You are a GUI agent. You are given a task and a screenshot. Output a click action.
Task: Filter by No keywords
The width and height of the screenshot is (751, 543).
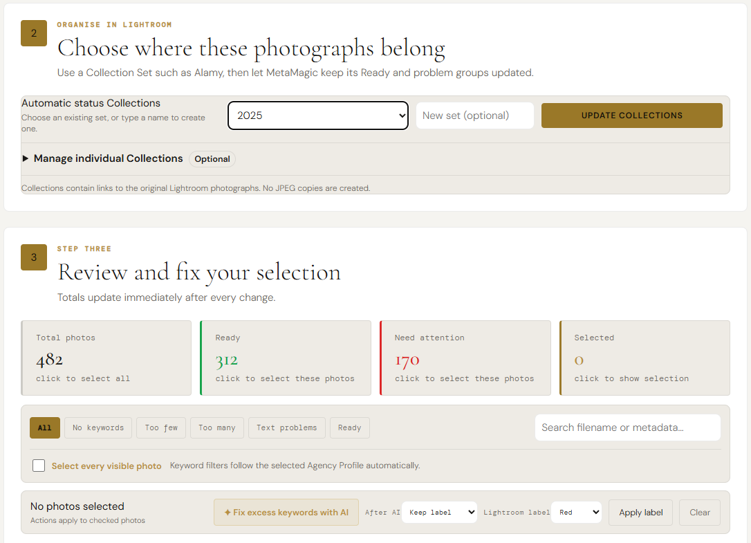point(98,428)
